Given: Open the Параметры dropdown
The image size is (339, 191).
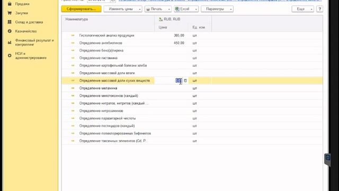Looking at the screenshot, I should coord(217,9).
